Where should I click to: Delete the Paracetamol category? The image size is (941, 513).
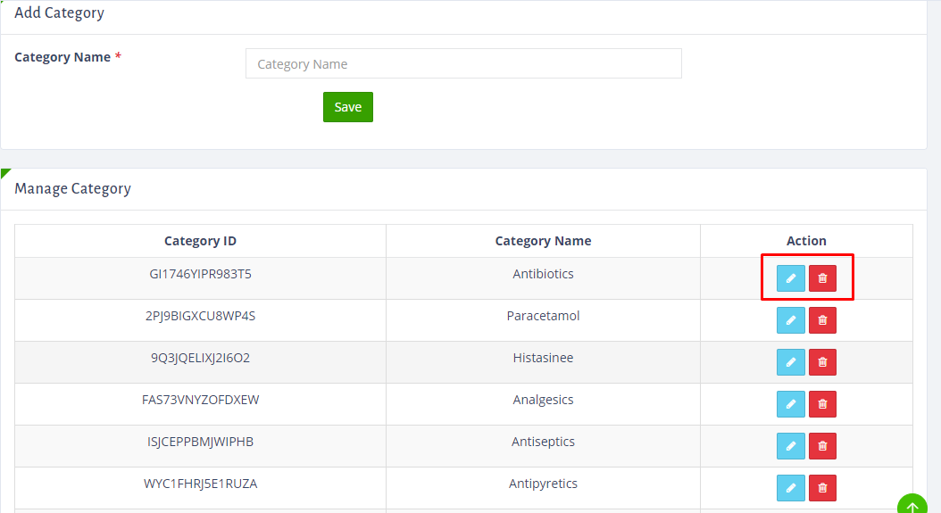(822, 320)
